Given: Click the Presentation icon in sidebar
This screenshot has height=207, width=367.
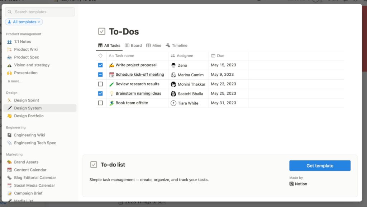Looking at the screenshot, I should 9,73.
